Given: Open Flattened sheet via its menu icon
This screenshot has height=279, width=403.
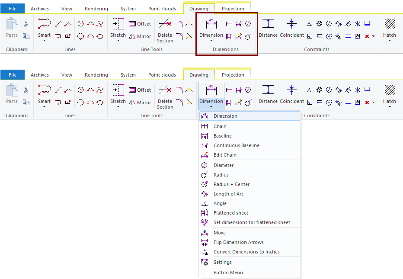Looking at the screenshot, I should tap(205, 213).
